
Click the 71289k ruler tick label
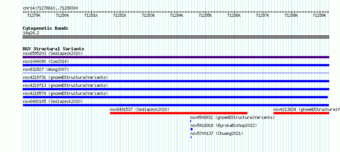(x=319, y=15)
